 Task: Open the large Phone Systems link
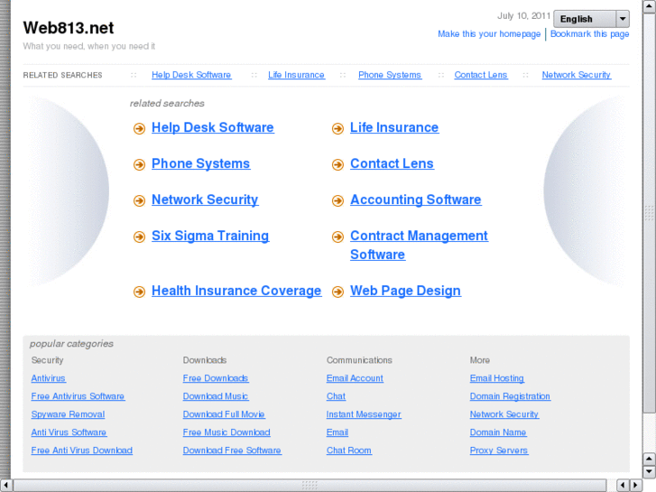pos(201,163)
